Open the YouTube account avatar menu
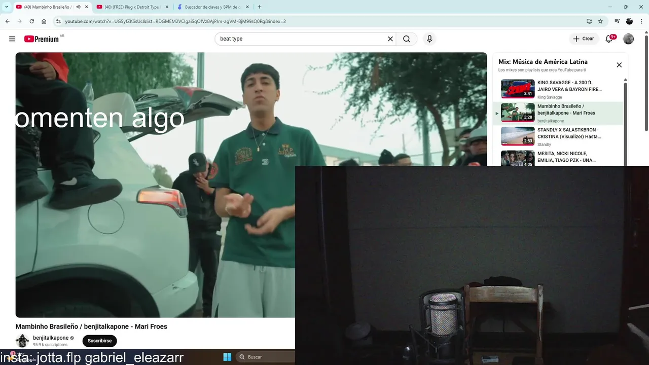This screenshot has width=649, height=365. point(628,39)
